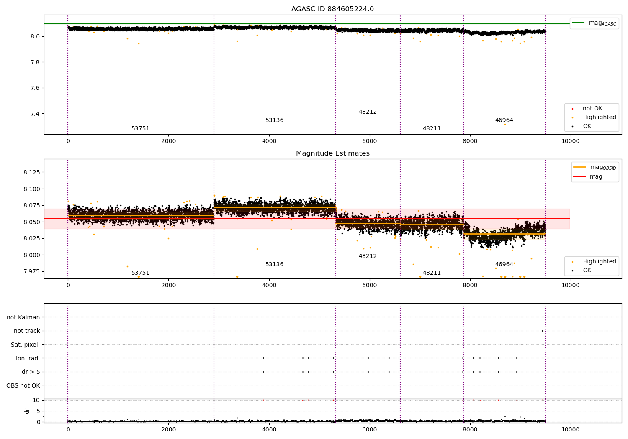The height and width of the screenshot is (439, 628).
Task: Click the 'Ion. rad.' y-axis label
Action: tap(28, 358)
